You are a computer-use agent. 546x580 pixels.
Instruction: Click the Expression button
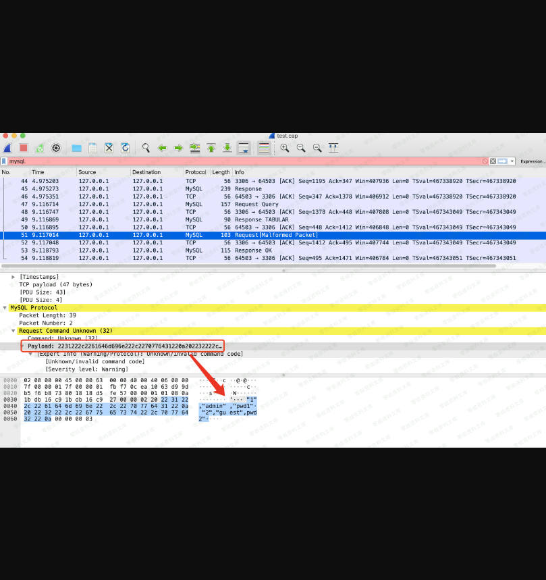tap(532, 161)
